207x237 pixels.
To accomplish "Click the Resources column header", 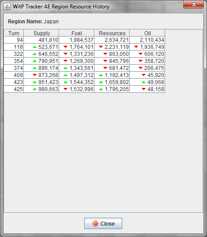I will click(x=112, y=33).
